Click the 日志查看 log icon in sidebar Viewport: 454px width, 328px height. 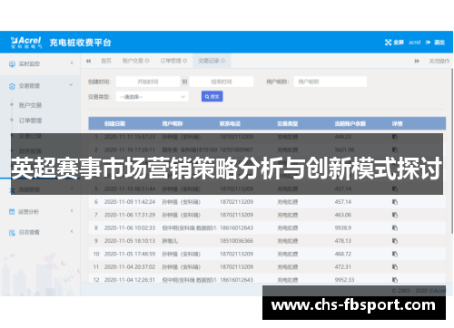(12, 233)
